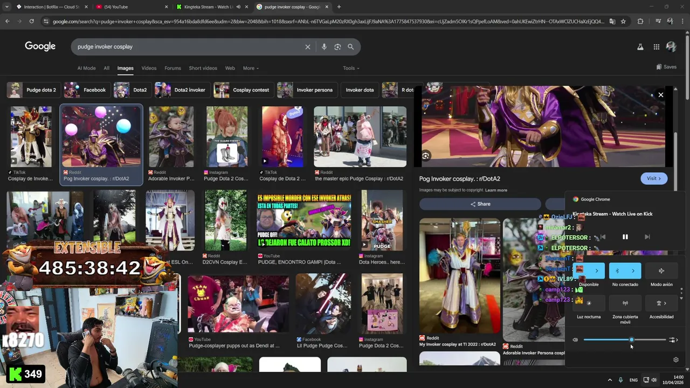Click Share button in preview panel
The image size is (690, 388).
click(480, 204)
